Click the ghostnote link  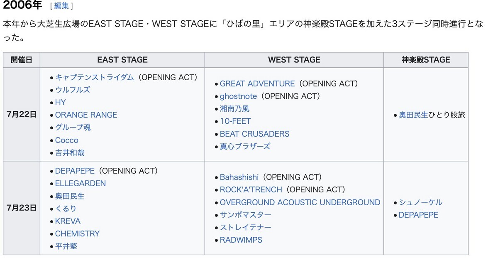pos(238,96)
